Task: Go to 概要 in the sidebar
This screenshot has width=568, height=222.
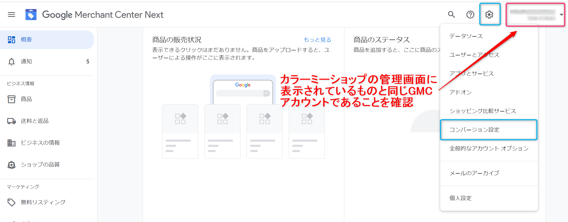Action: (26, 40)
